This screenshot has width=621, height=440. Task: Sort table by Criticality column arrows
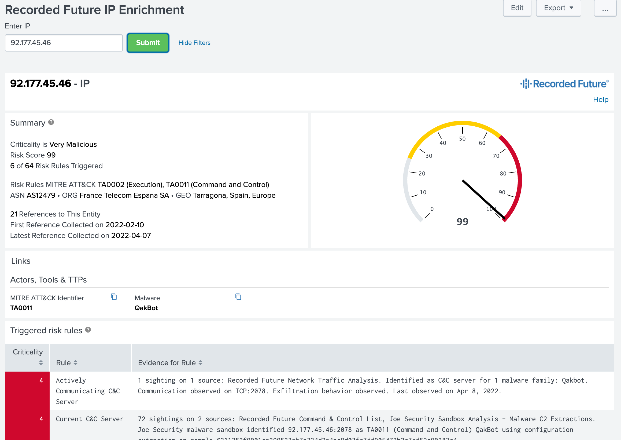41,362
